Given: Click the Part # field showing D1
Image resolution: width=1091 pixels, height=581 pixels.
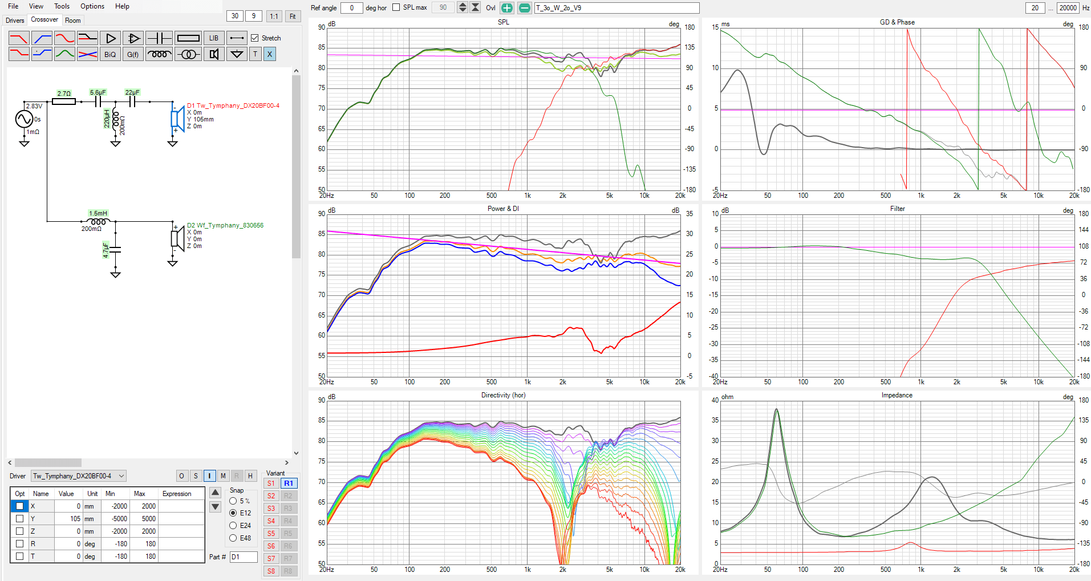Looking at the screenshot, I should (244, 557).
